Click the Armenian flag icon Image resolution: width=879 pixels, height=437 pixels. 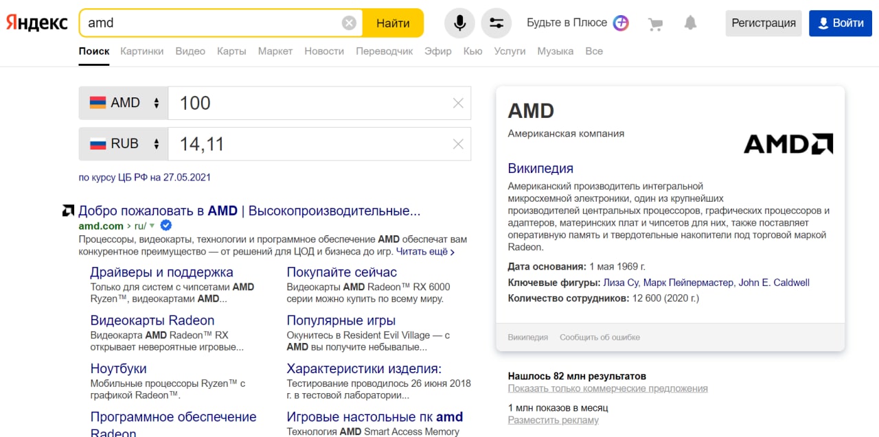(x=98, y=103)
